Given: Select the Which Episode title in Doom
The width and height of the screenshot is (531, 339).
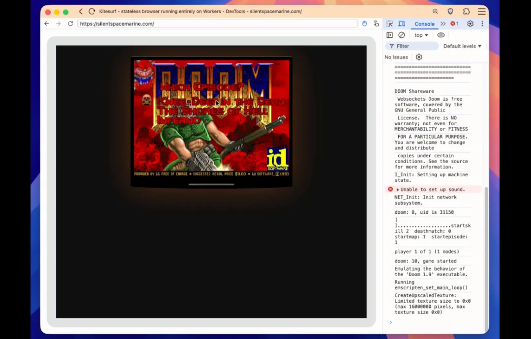Looking at the screenshot, I should 202,87.
